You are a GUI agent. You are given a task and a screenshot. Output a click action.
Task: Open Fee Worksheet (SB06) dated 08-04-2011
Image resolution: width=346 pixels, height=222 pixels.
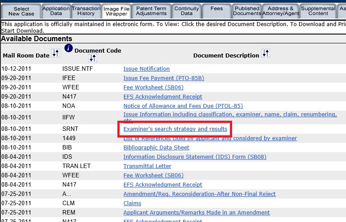(154, 175)
